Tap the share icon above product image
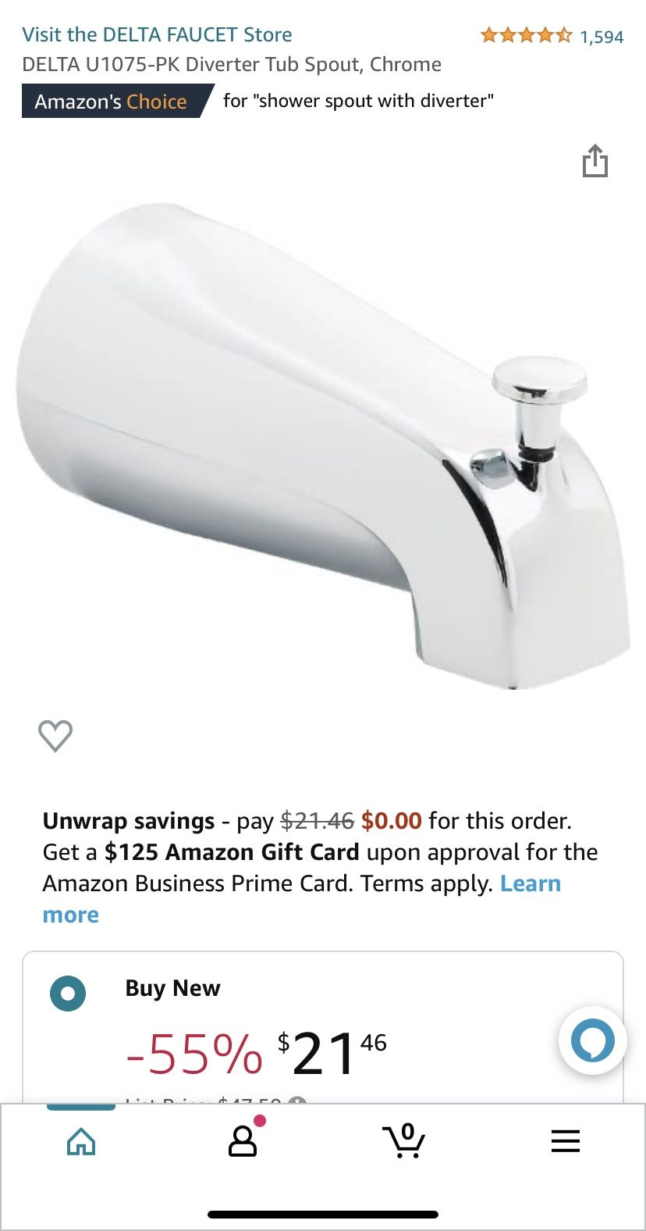This screenshot has height=1231, width=646. [x=595, y=160]
